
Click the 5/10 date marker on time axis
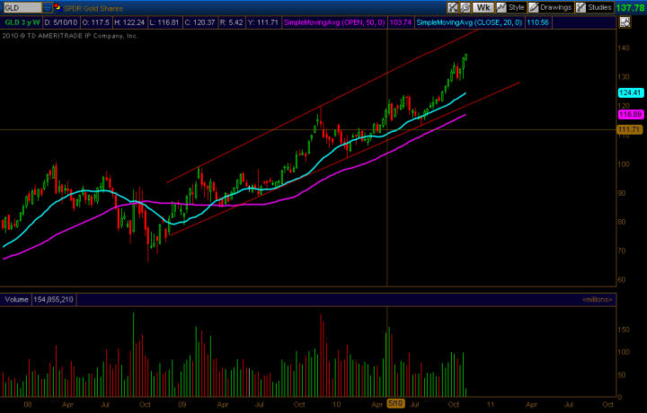pyautogui.click(x=395, y=403)
